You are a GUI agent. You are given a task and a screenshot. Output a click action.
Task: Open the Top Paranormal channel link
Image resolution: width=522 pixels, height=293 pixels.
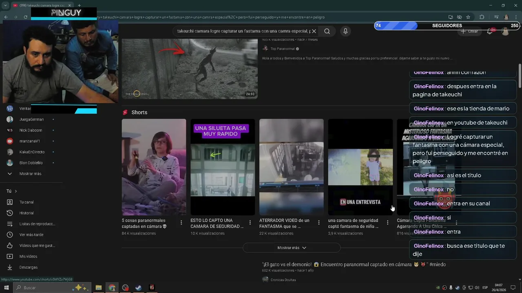(x=282, y=49)
